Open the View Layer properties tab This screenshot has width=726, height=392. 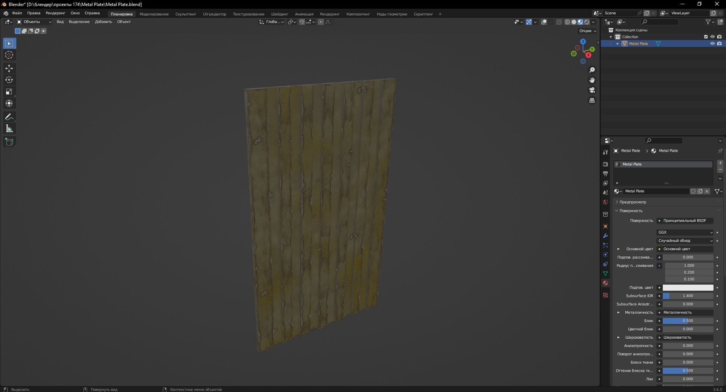click(x=605, y=183)
